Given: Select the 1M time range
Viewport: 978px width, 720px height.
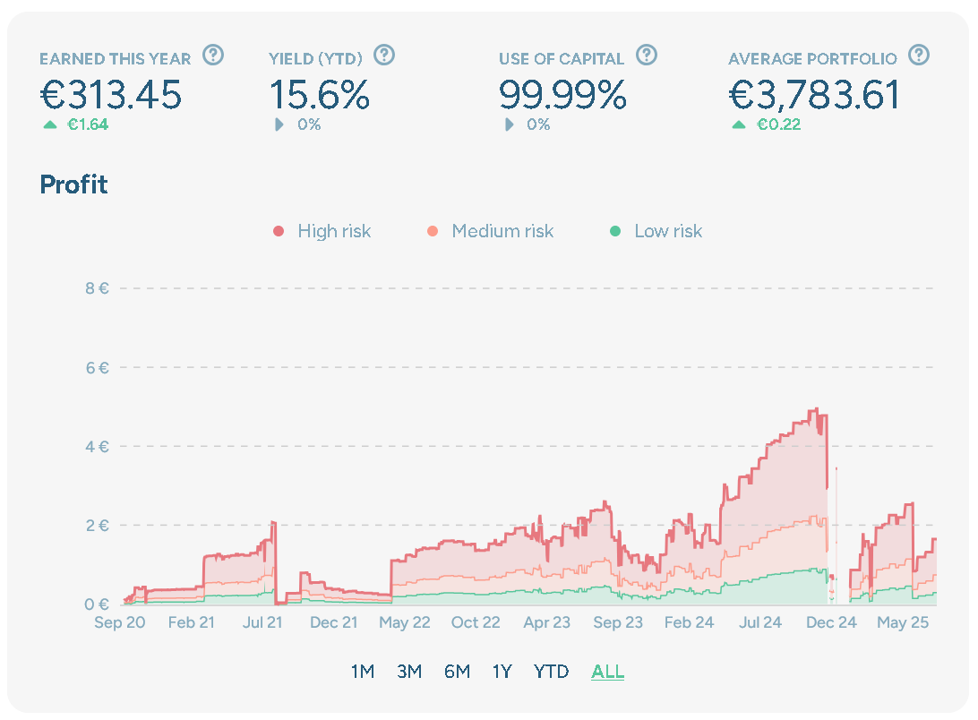Looking at the screenshot, I should 363,672.
